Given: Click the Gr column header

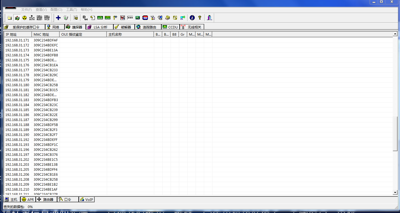Looking at the screenshot, I should pyautogui.click(x=183, y=35).
